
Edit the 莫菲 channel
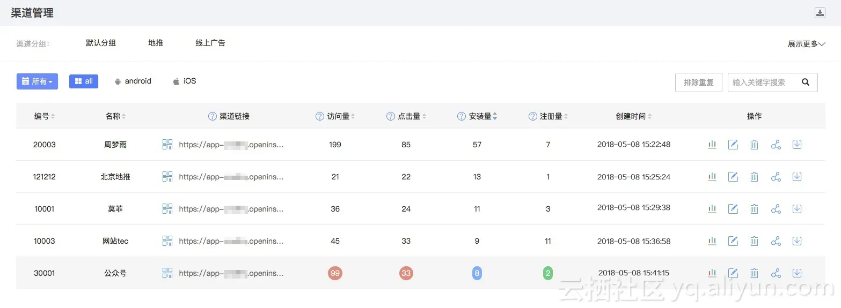733,209
